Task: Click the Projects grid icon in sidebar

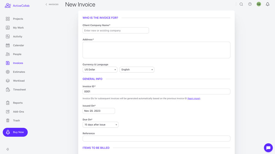Action: (8, 19)
